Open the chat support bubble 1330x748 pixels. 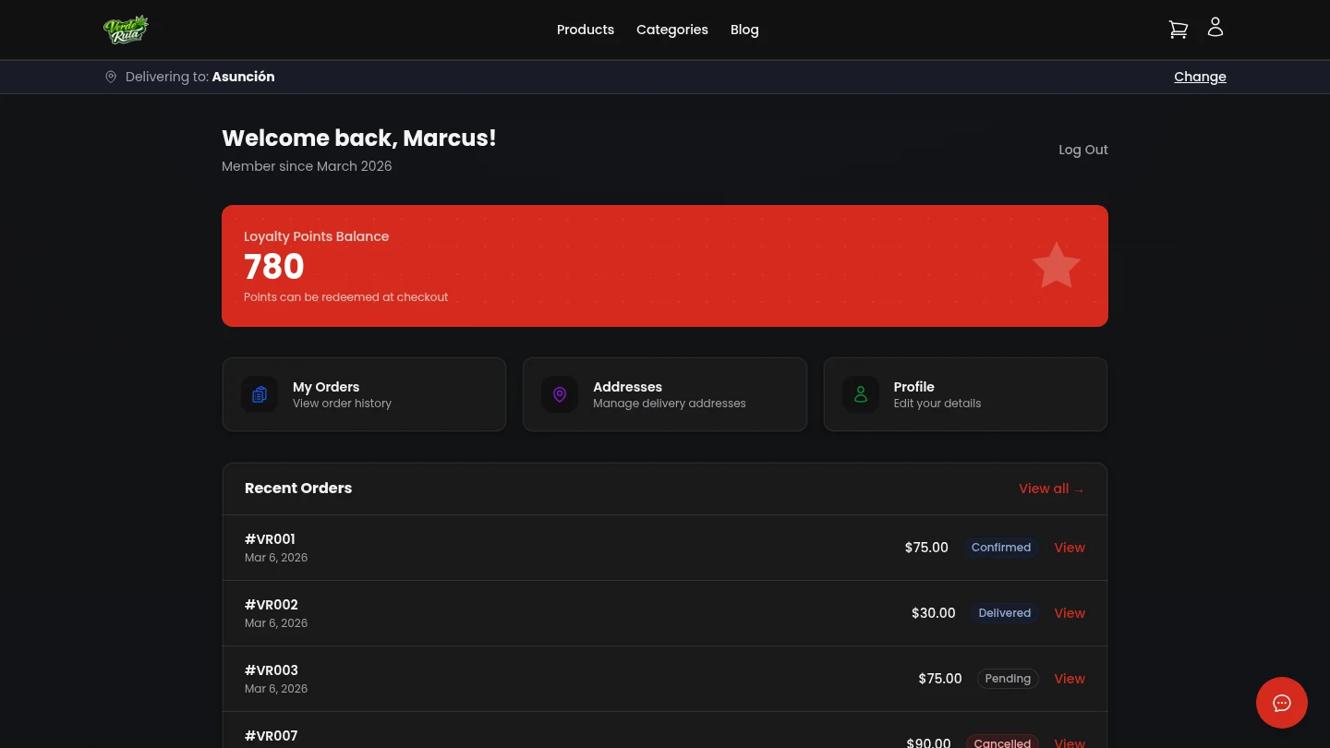[1282, 703]
